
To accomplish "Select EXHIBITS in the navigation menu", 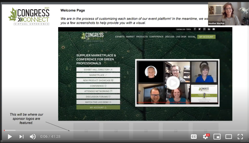I will click(x=120, y=37).
